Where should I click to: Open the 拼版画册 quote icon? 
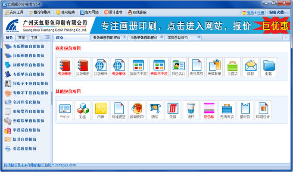tap(83, 67)
